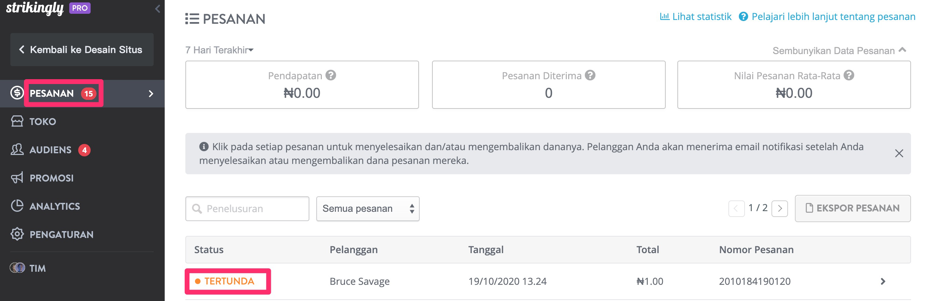Open the AUDIENS menu item
The width and height of the screenshot is (931, 301).
pos(51,149)
